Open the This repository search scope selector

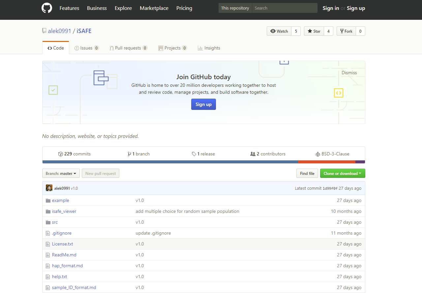point(235,8)
